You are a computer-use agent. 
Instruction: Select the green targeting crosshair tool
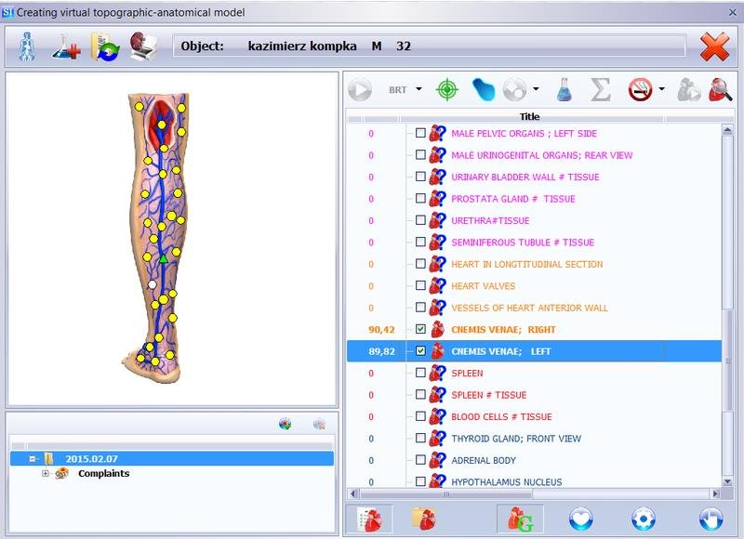point(446,90)
